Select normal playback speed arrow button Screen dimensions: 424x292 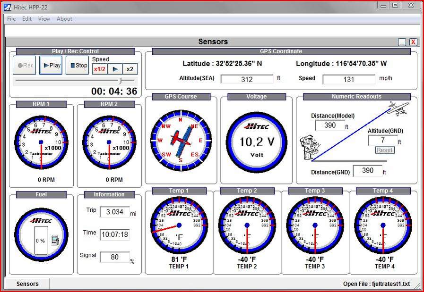(x=115, y=69)
